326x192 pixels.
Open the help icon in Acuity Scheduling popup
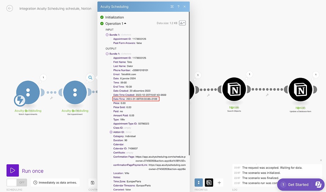[x=178, y=6]
